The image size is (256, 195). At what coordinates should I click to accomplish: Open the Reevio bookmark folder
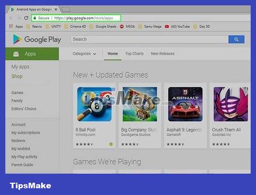(34, 27)
